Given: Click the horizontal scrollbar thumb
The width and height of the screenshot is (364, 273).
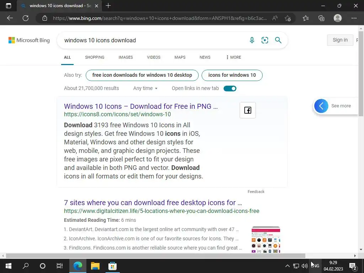Looking at the screenshot, I should tap(156, 256).
